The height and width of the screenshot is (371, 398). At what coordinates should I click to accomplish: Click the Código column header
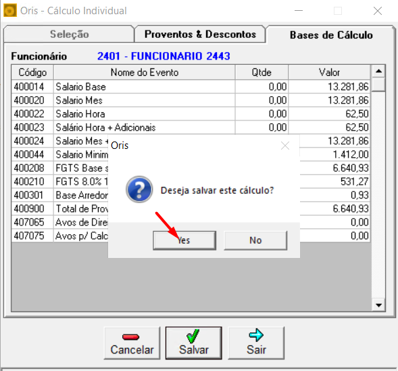click(x=32, y=72)
